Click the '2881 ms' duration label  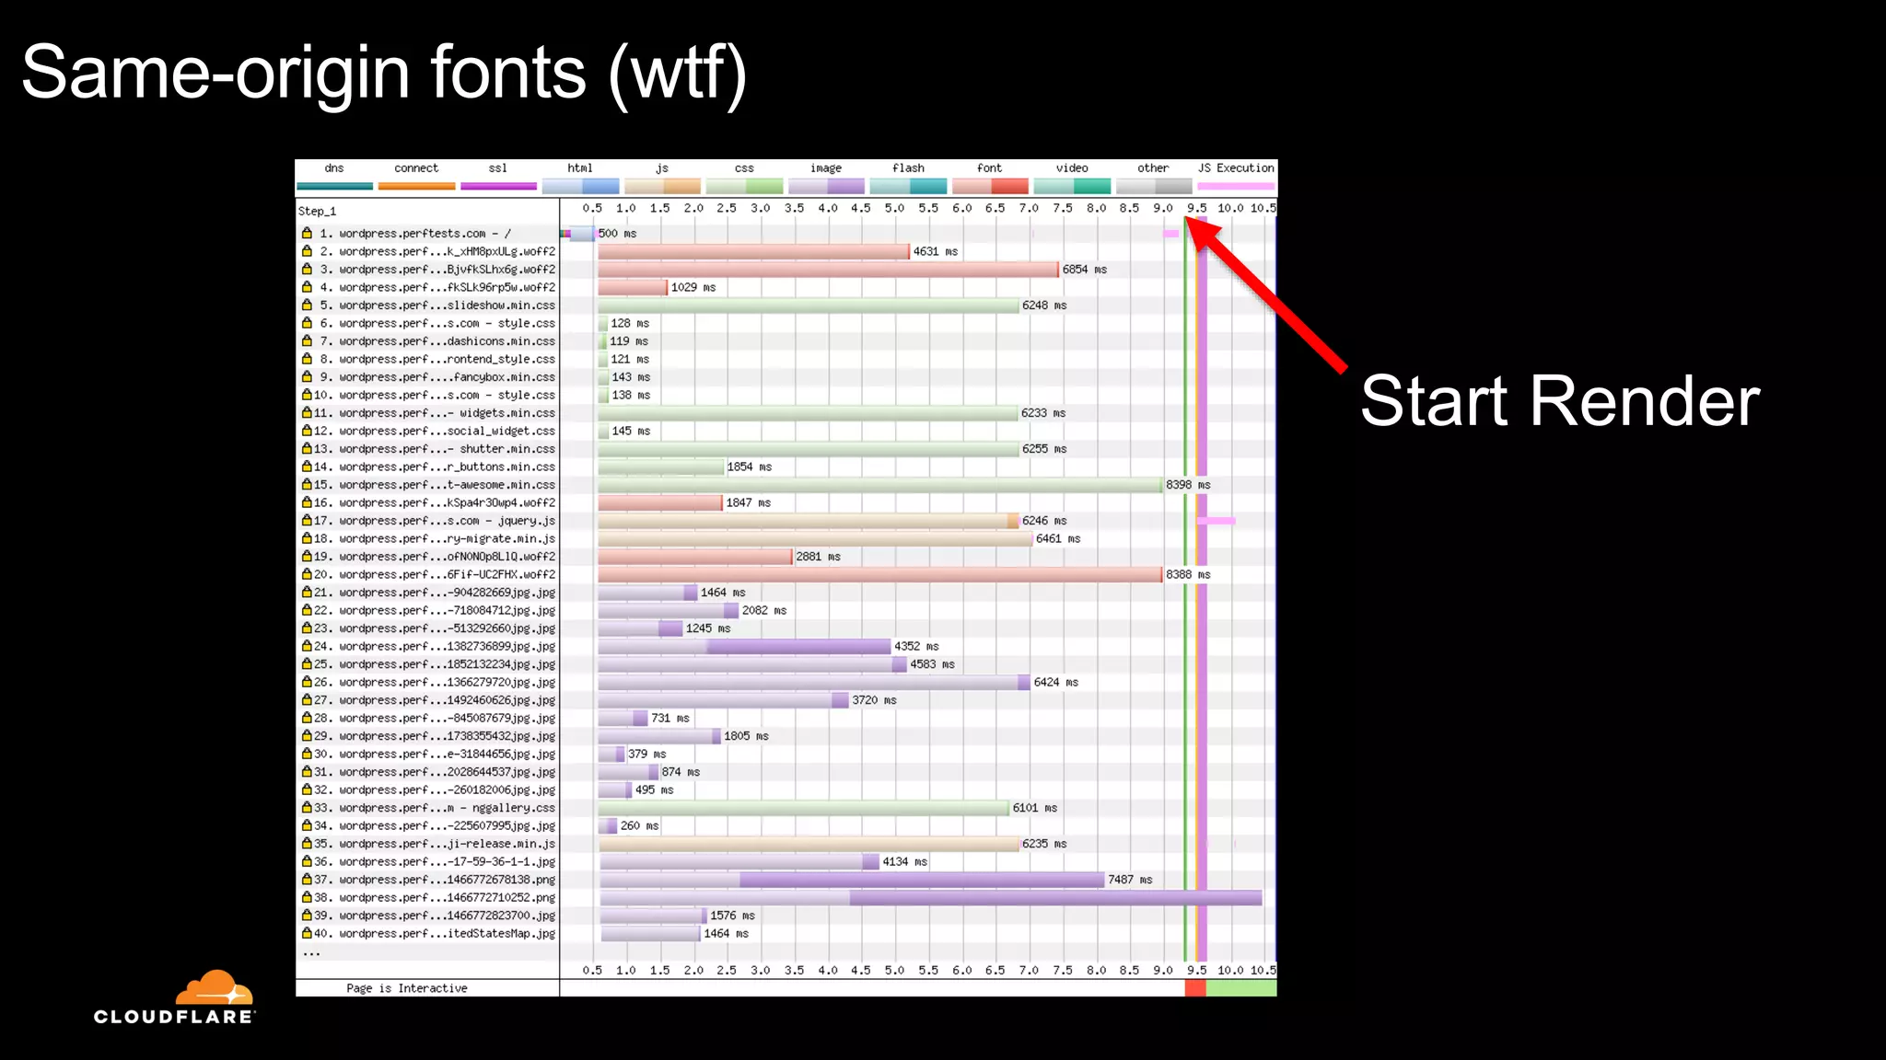click(x=818, y=557)
